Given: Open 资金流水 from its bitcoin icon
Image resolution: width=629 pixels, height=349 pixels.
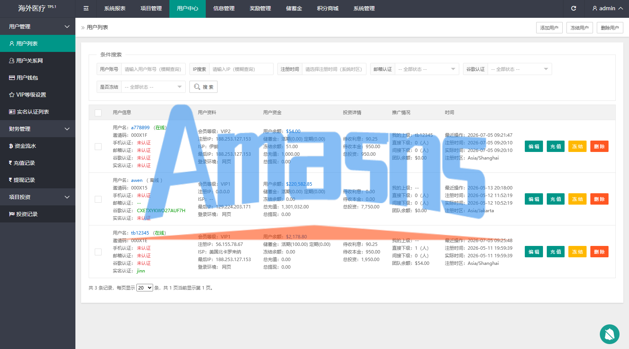Looking at the screenshot, I should [x=11, y=146].
